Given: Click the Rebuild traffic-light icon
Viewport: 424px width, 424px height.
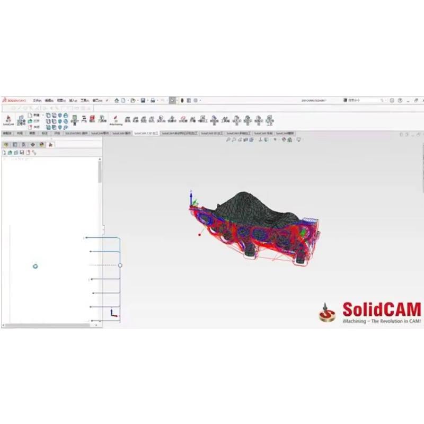Looking at the screenshot, I should pos(182,101).
